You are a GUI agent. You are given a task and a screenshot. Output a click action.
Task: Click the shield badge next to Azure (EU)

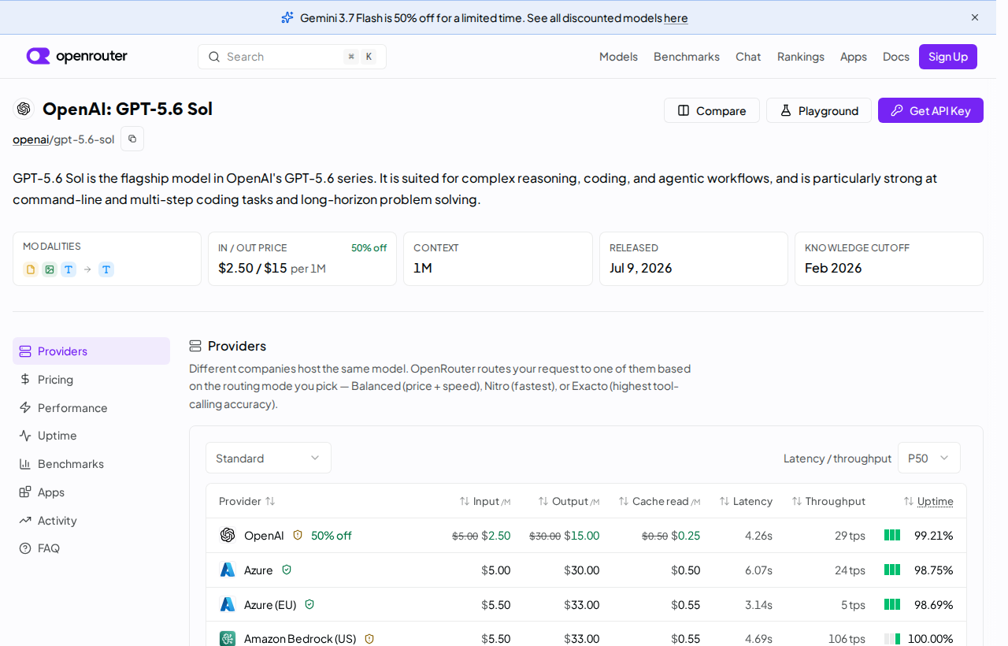pyautogui.click(x=309, y=604)
